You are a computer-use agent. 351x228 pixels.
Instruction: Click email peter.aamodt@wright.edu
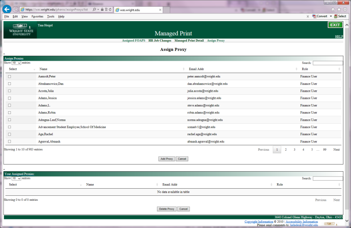click(204, 76)
